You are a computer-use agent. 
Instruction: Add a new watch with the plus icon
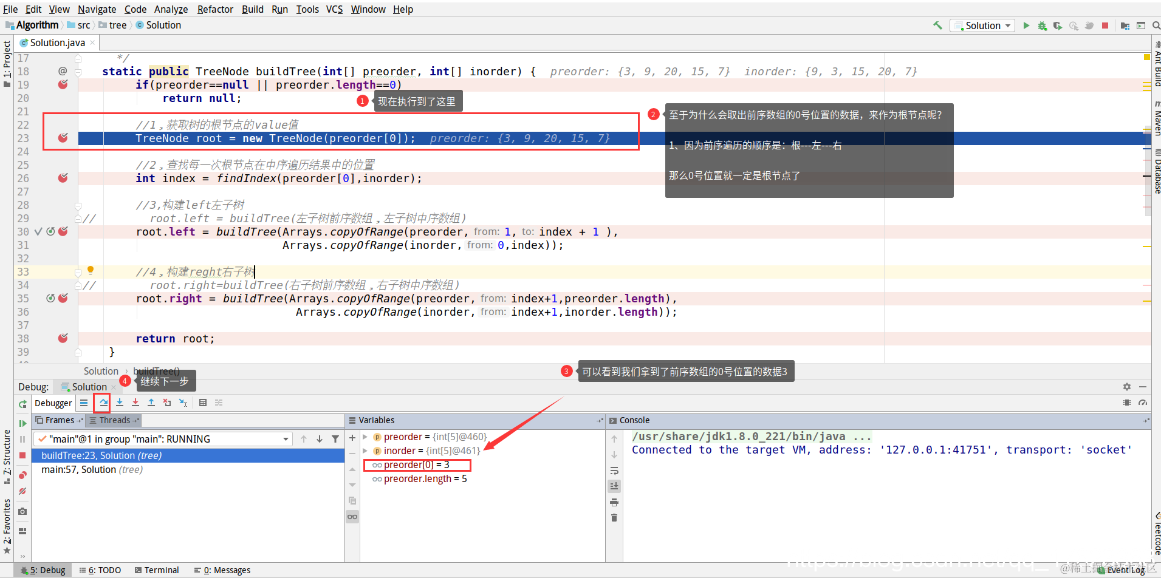(x=352, y=438)
